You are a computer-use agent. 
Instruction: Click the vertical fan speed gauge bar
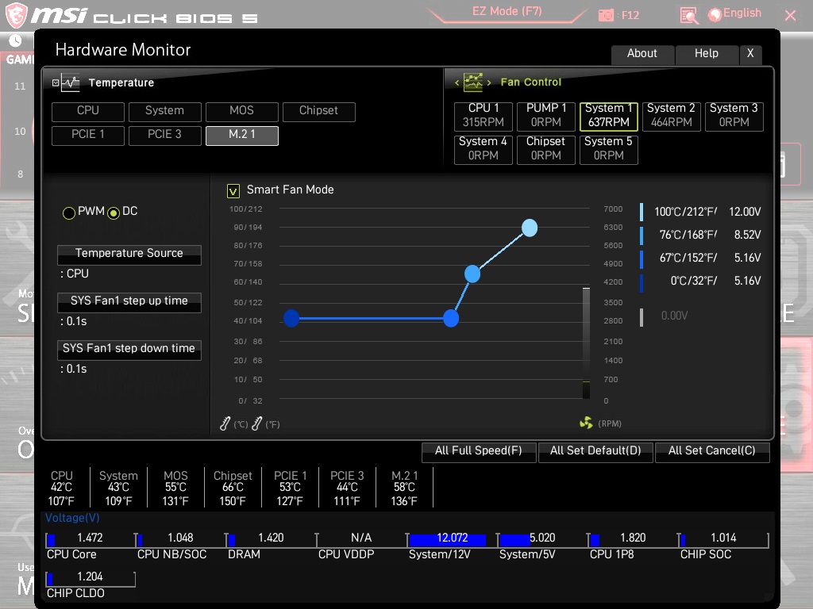pyautogui.click(x=586, y=343)
